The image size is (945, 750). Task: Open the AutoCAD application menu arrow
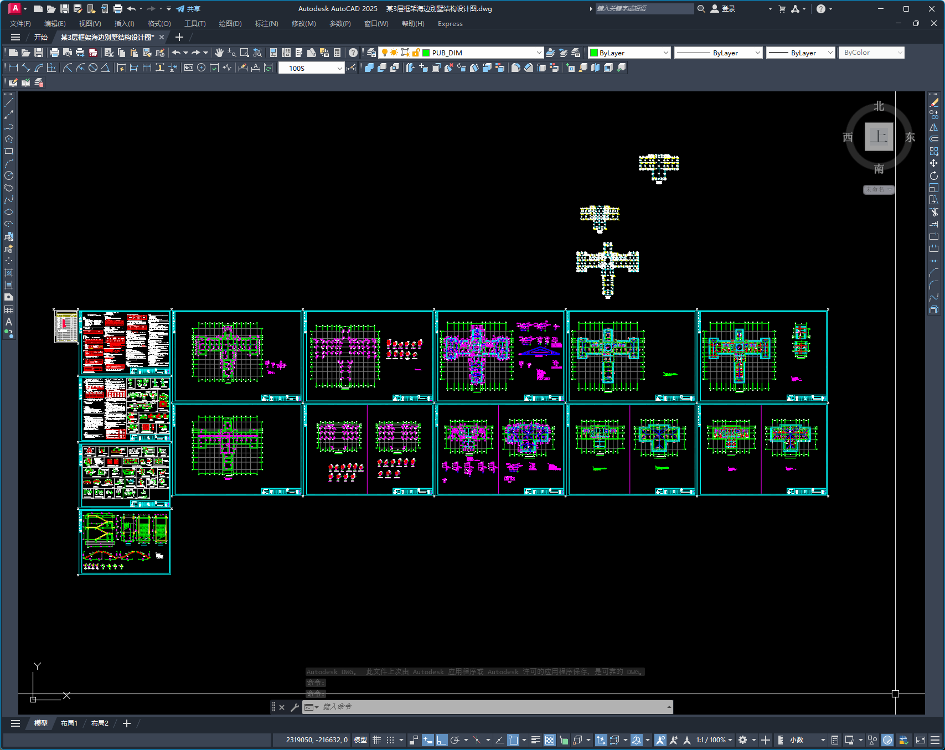(25, 9)
